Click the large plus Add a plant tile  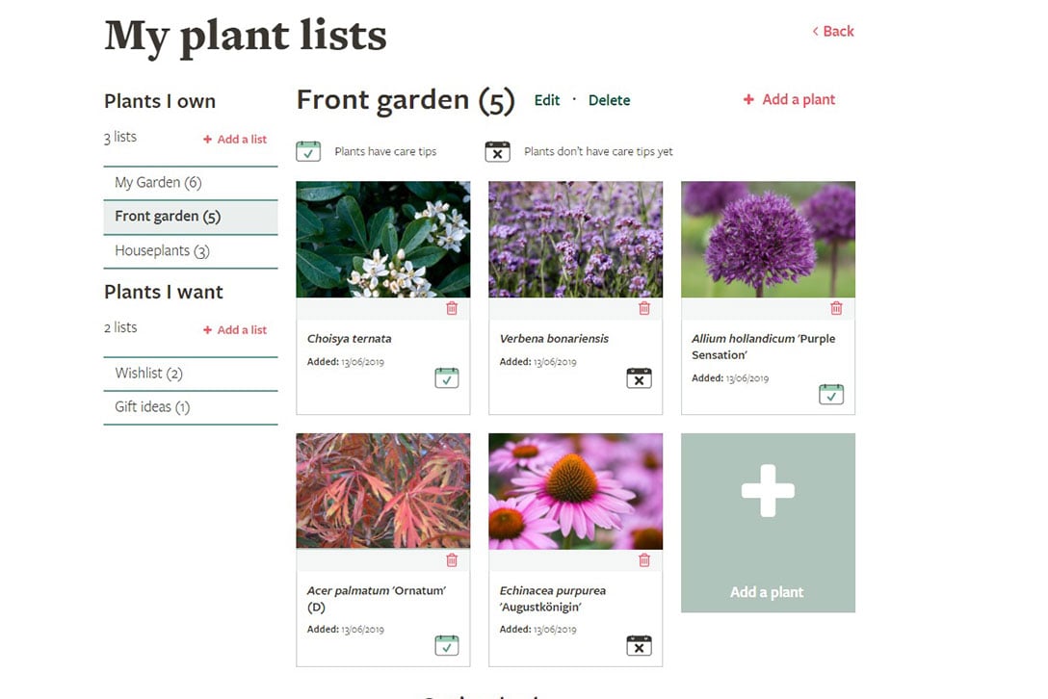pos(768,522)
